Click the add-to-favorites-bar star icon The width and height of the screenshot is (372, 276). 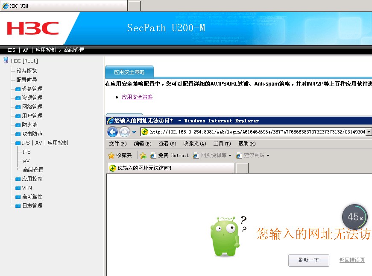(143, 155)
